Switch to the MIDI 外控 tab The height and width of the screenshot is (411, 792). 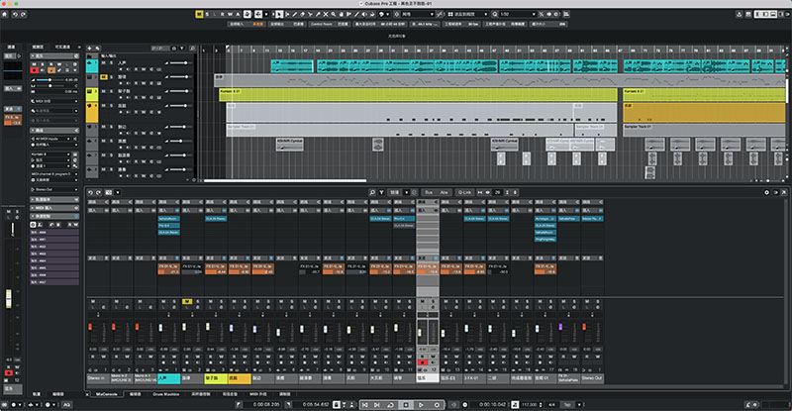click(258, 394)
